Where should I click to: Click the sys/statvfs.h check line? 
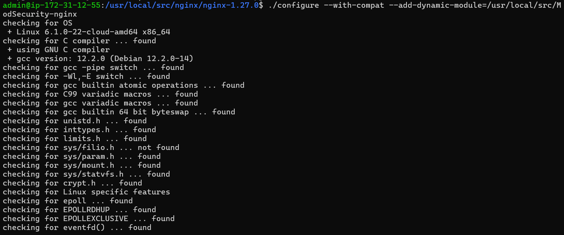(86, 174)
